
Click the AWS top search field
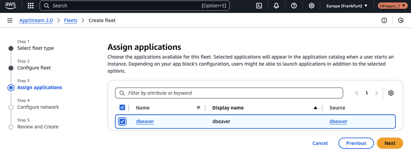tap(134, 6)
